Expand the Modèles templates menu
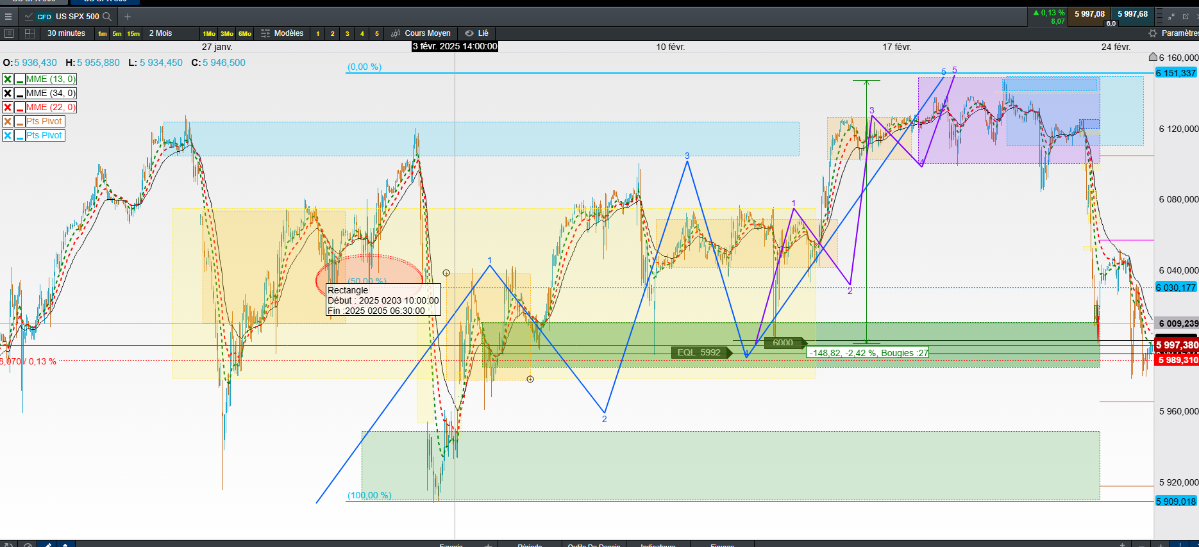 282,33
